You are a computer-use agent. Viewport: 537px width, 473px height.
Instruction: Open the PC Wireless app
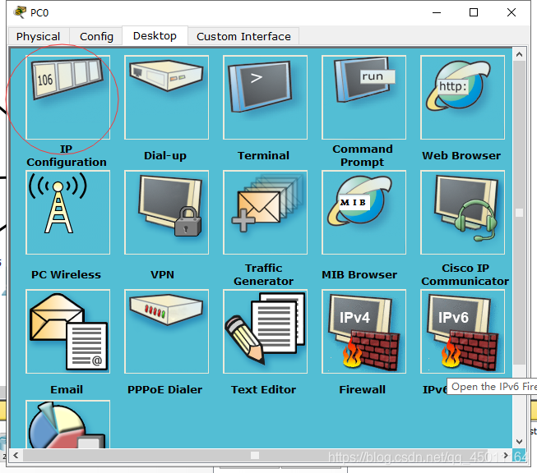coord(67,213)
